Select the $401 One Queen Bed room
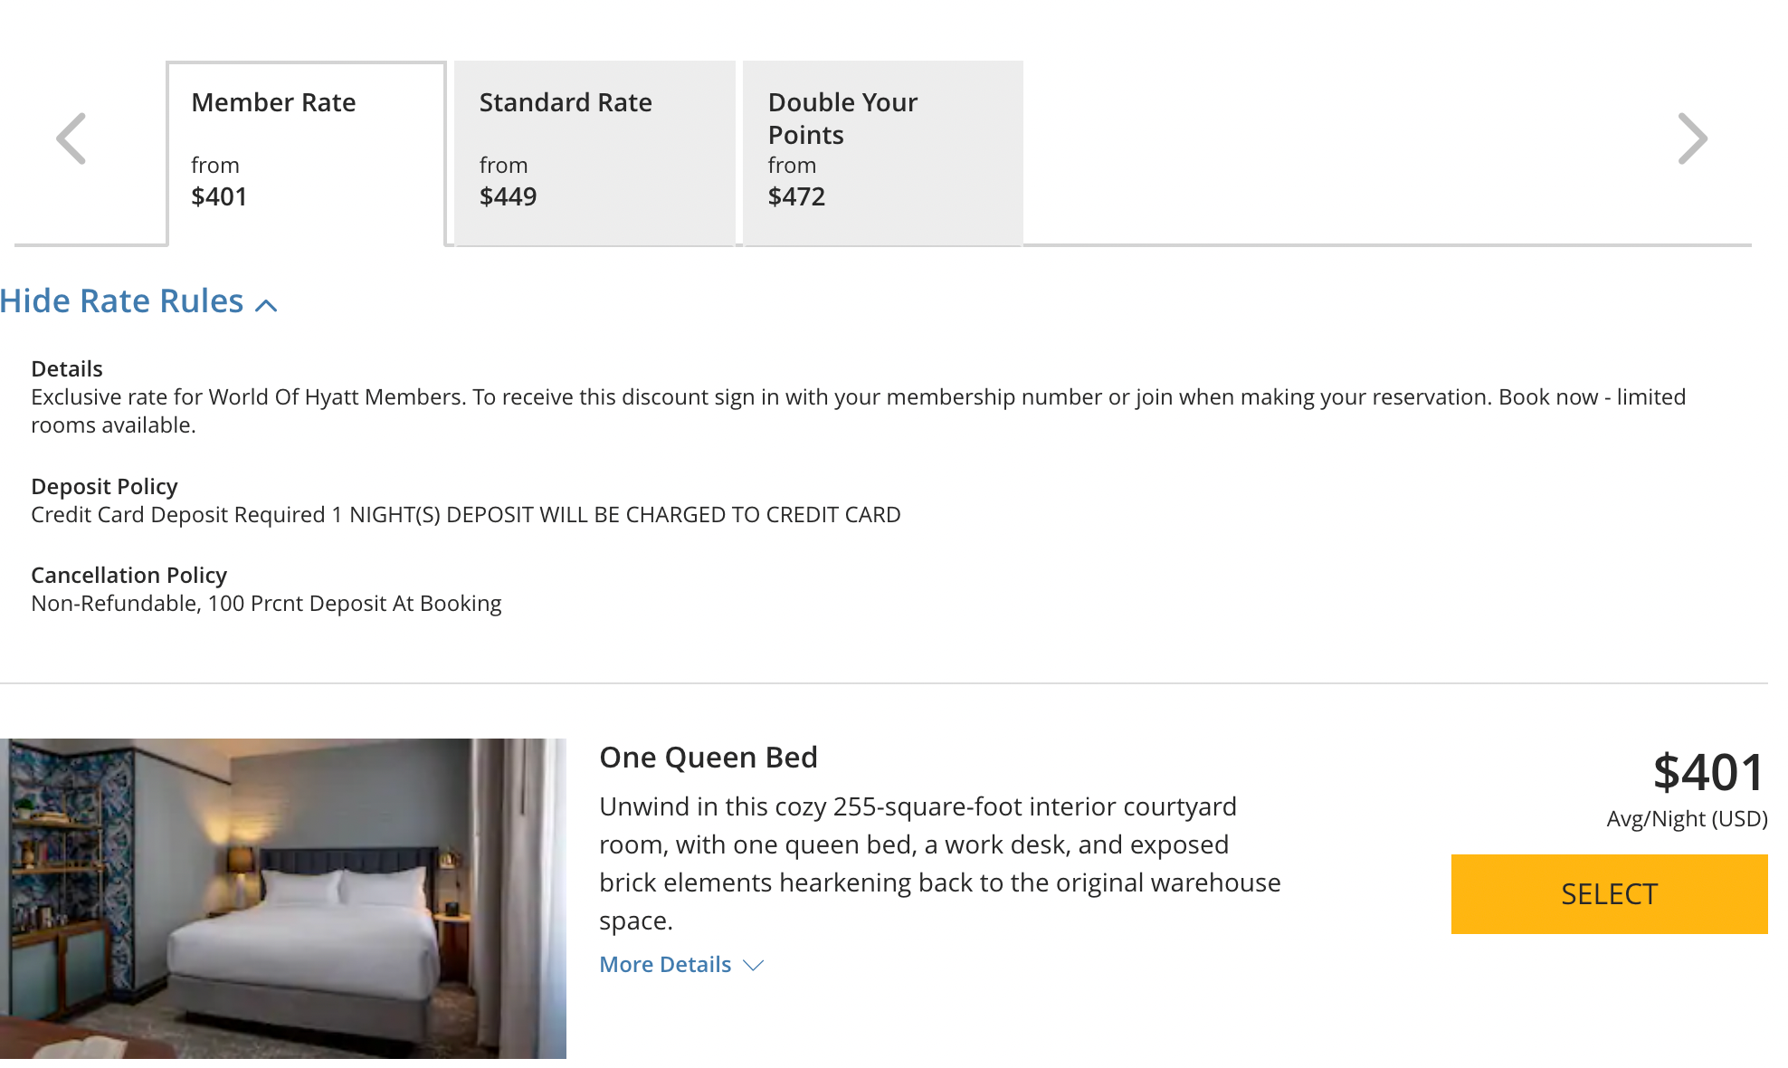This screenshot has width=1788, height=1068. 1609,894
